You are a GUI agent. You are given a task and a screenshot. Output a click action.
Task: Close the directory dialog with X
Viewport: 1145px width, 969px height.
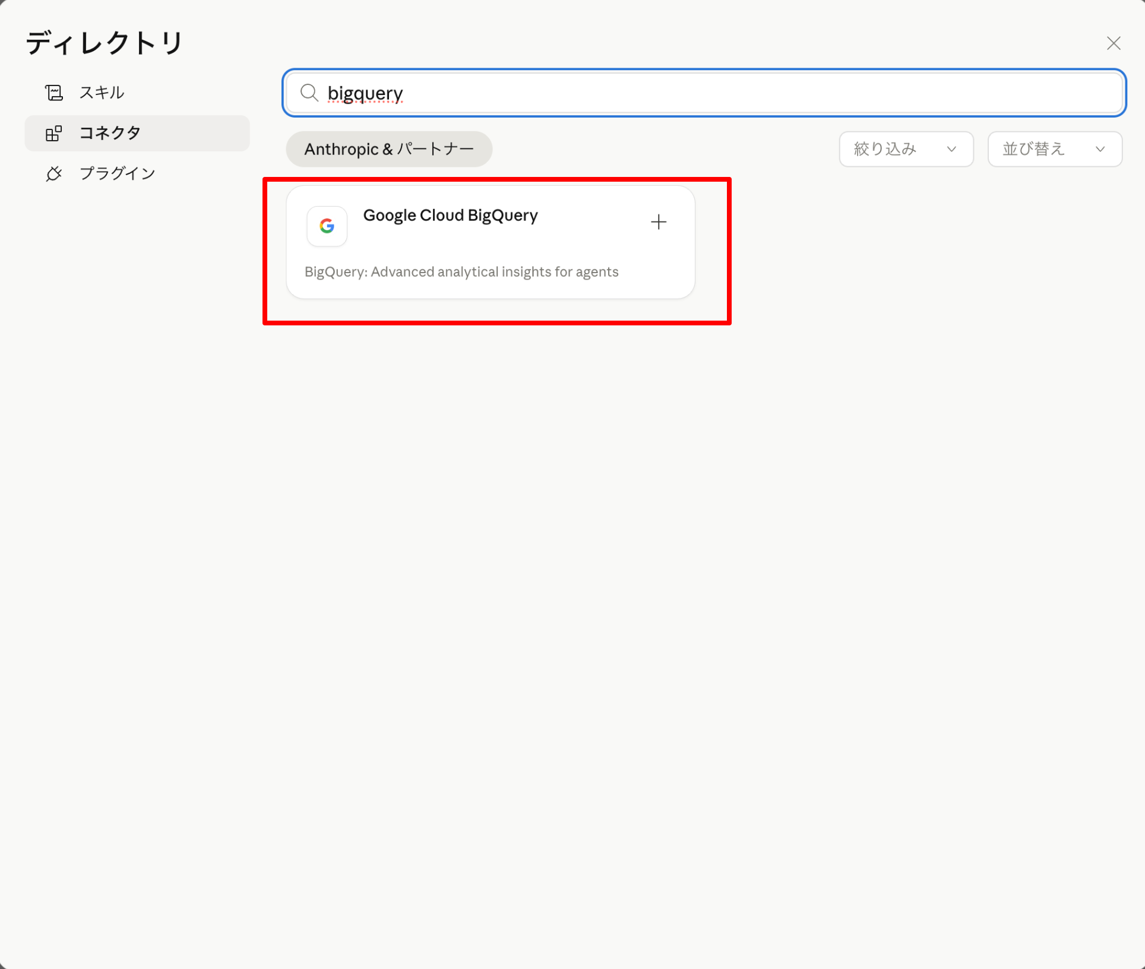(x=1114, y=43)
